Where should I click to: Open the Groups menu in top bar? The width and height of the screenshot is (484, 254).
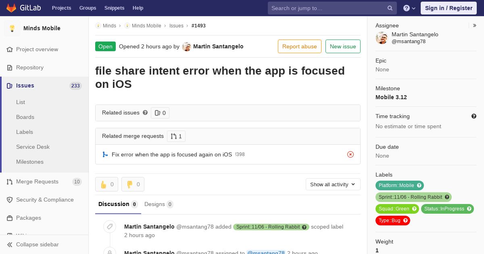pyautogui.click(x=88, y=8)
